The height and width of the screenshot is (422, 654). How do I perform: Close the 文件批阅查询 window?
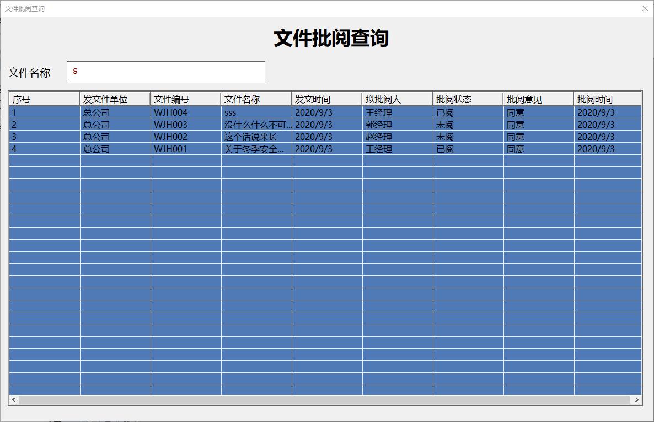[x=645, y=8]
